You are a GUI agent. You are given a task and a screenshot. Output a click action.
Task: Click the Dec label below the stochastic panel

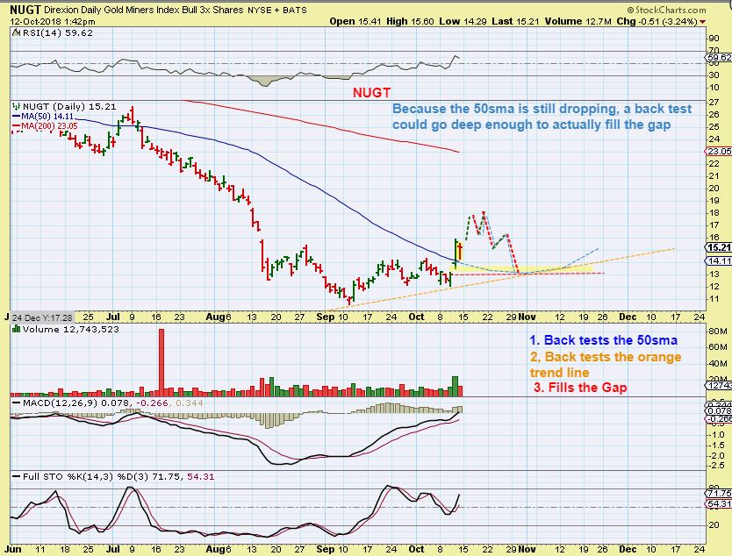coord(627,549)
